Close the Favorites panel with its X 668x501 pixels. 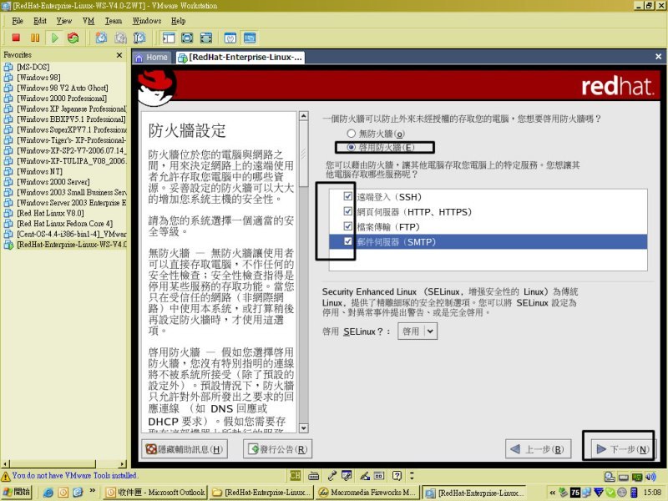click(x=119, y=55)
